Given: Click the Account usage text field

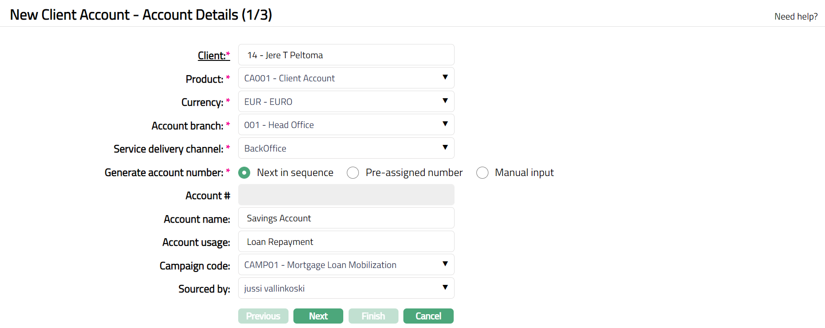Looking at the screenshot, I should pyautogui.click(x=346, y=242).
